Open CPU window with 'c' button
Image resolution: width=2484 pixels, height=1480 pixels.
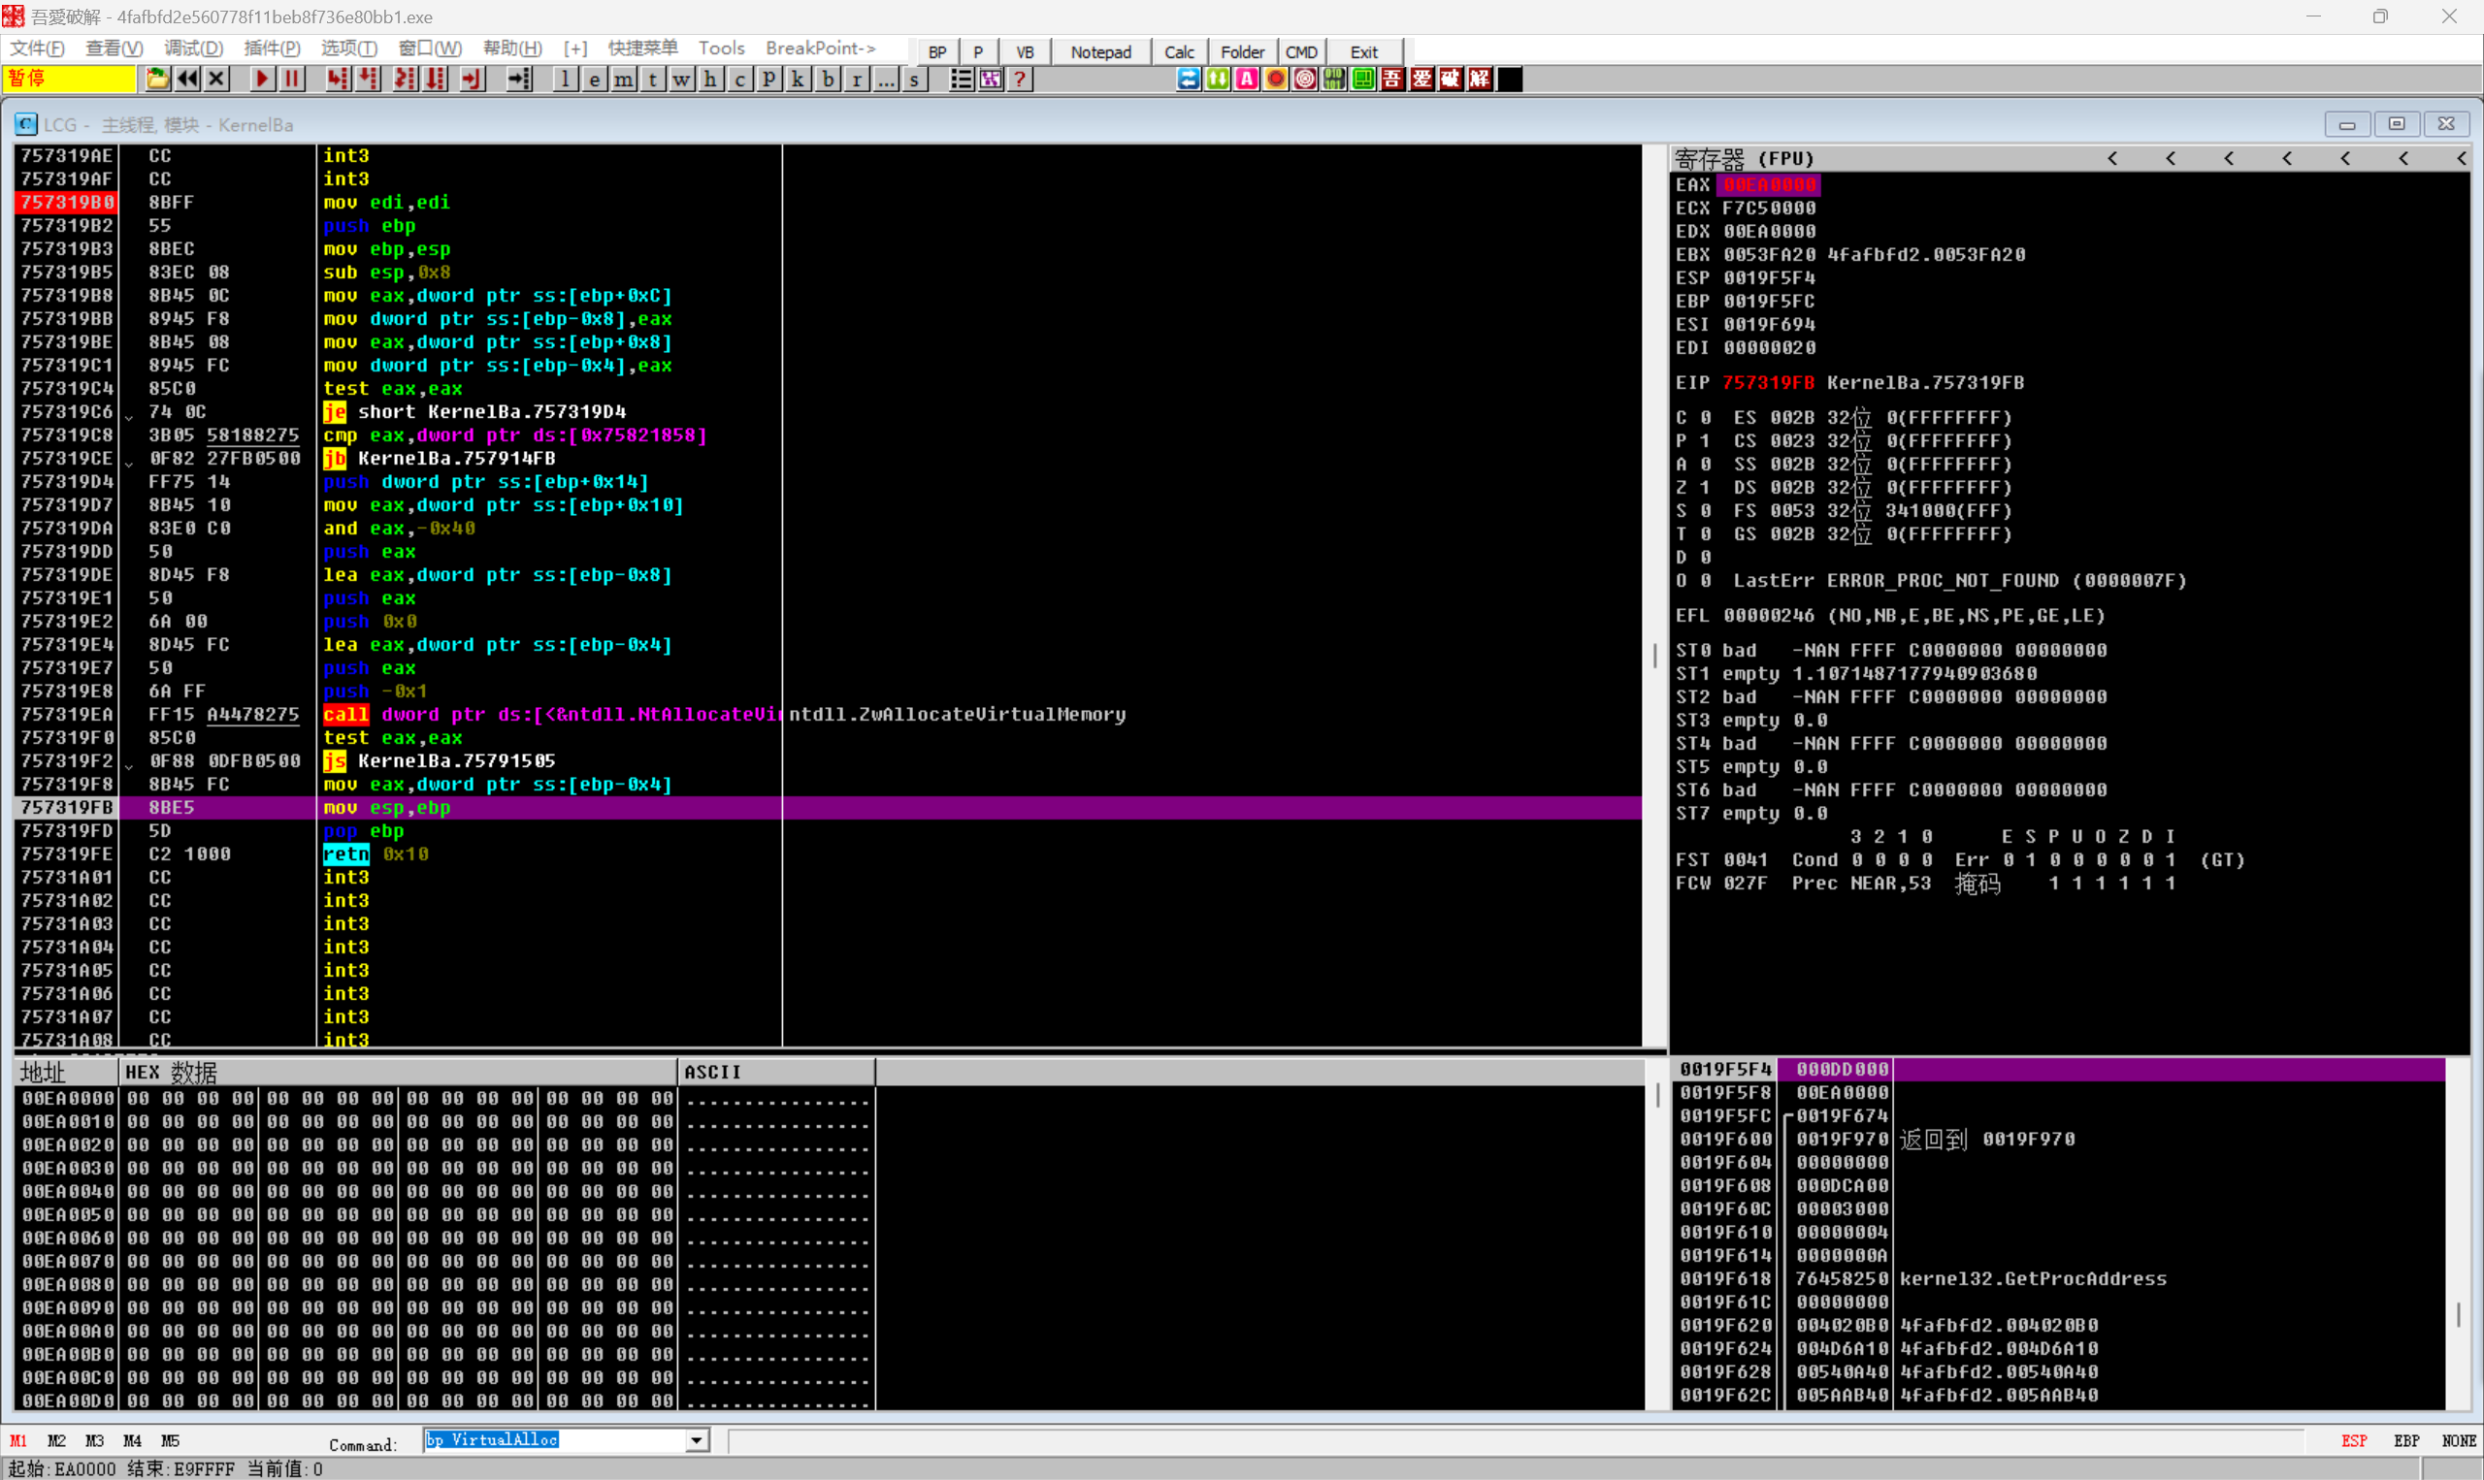point(740,79)
